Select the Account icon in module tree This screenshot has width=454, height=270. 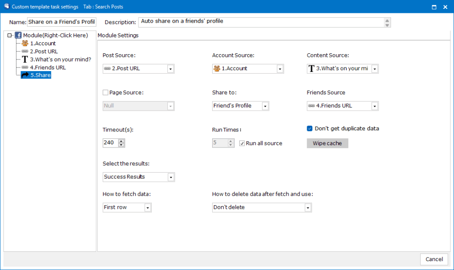tap(25, 44)
